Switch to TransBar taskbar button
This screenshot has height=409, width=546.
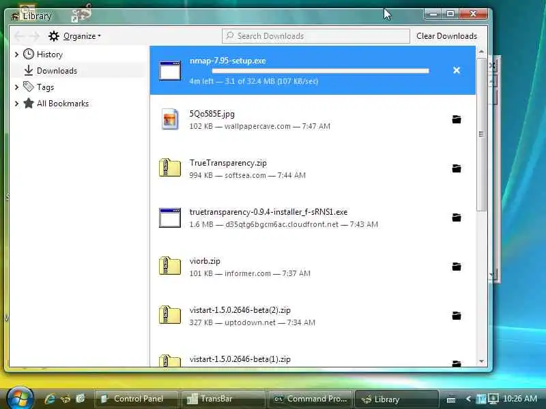[223, 399]
